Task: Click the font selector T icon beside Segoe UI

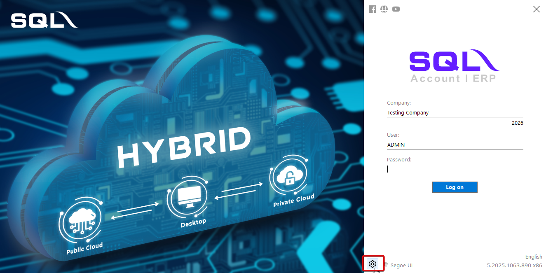Action: [x=385, y=265]
